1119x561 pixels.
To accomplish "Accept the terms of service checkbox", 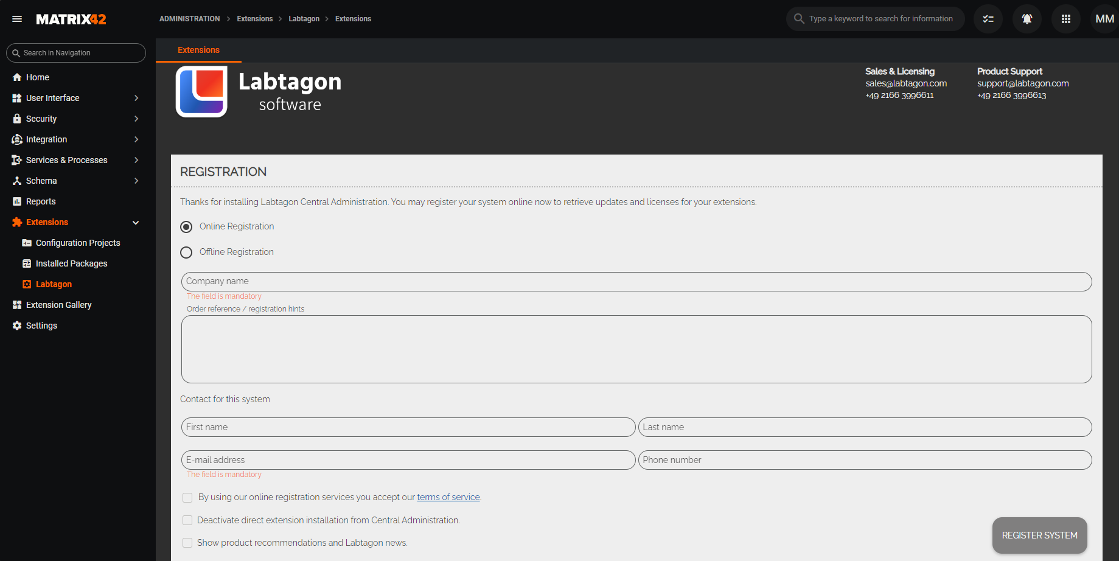I will 187,498.
